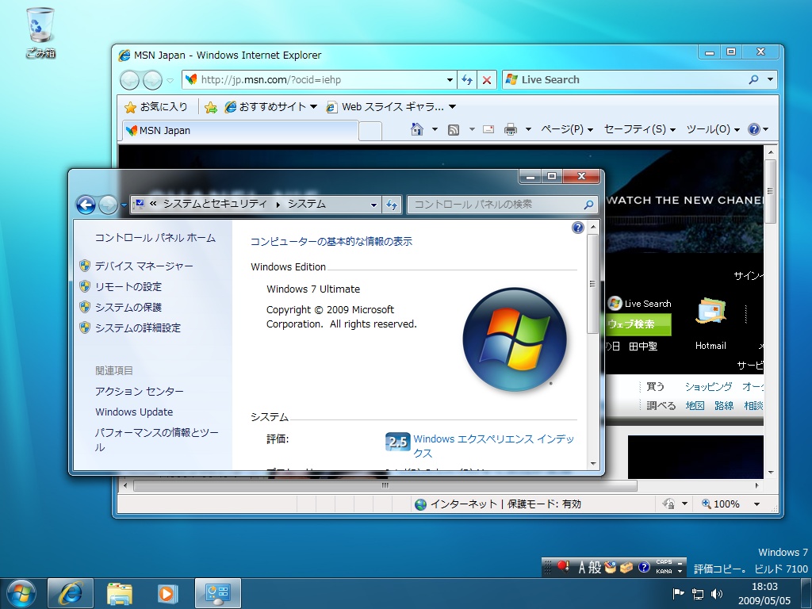Click the RSS feeds icon in IE
Image resolution: width=812 pixels, height=609 pixels.
tap(454, 129)
